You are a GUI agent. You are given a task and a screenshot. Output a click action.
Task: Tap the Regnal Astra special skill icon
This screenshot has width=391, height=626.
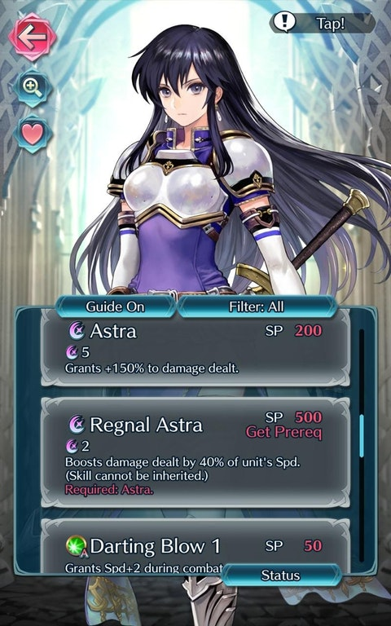pos(77,425)
